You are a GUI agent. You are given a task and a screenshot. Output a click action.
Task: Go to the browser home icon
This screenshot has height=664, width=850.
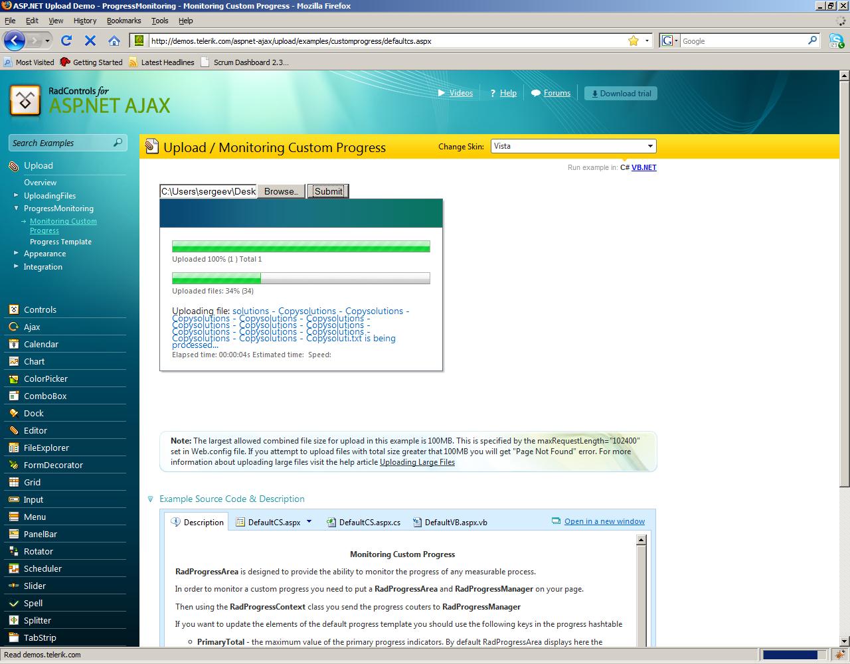114,41
